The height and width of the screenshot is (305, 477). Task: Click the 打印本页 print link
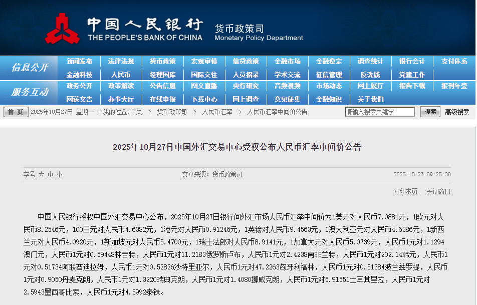(405, 191)
